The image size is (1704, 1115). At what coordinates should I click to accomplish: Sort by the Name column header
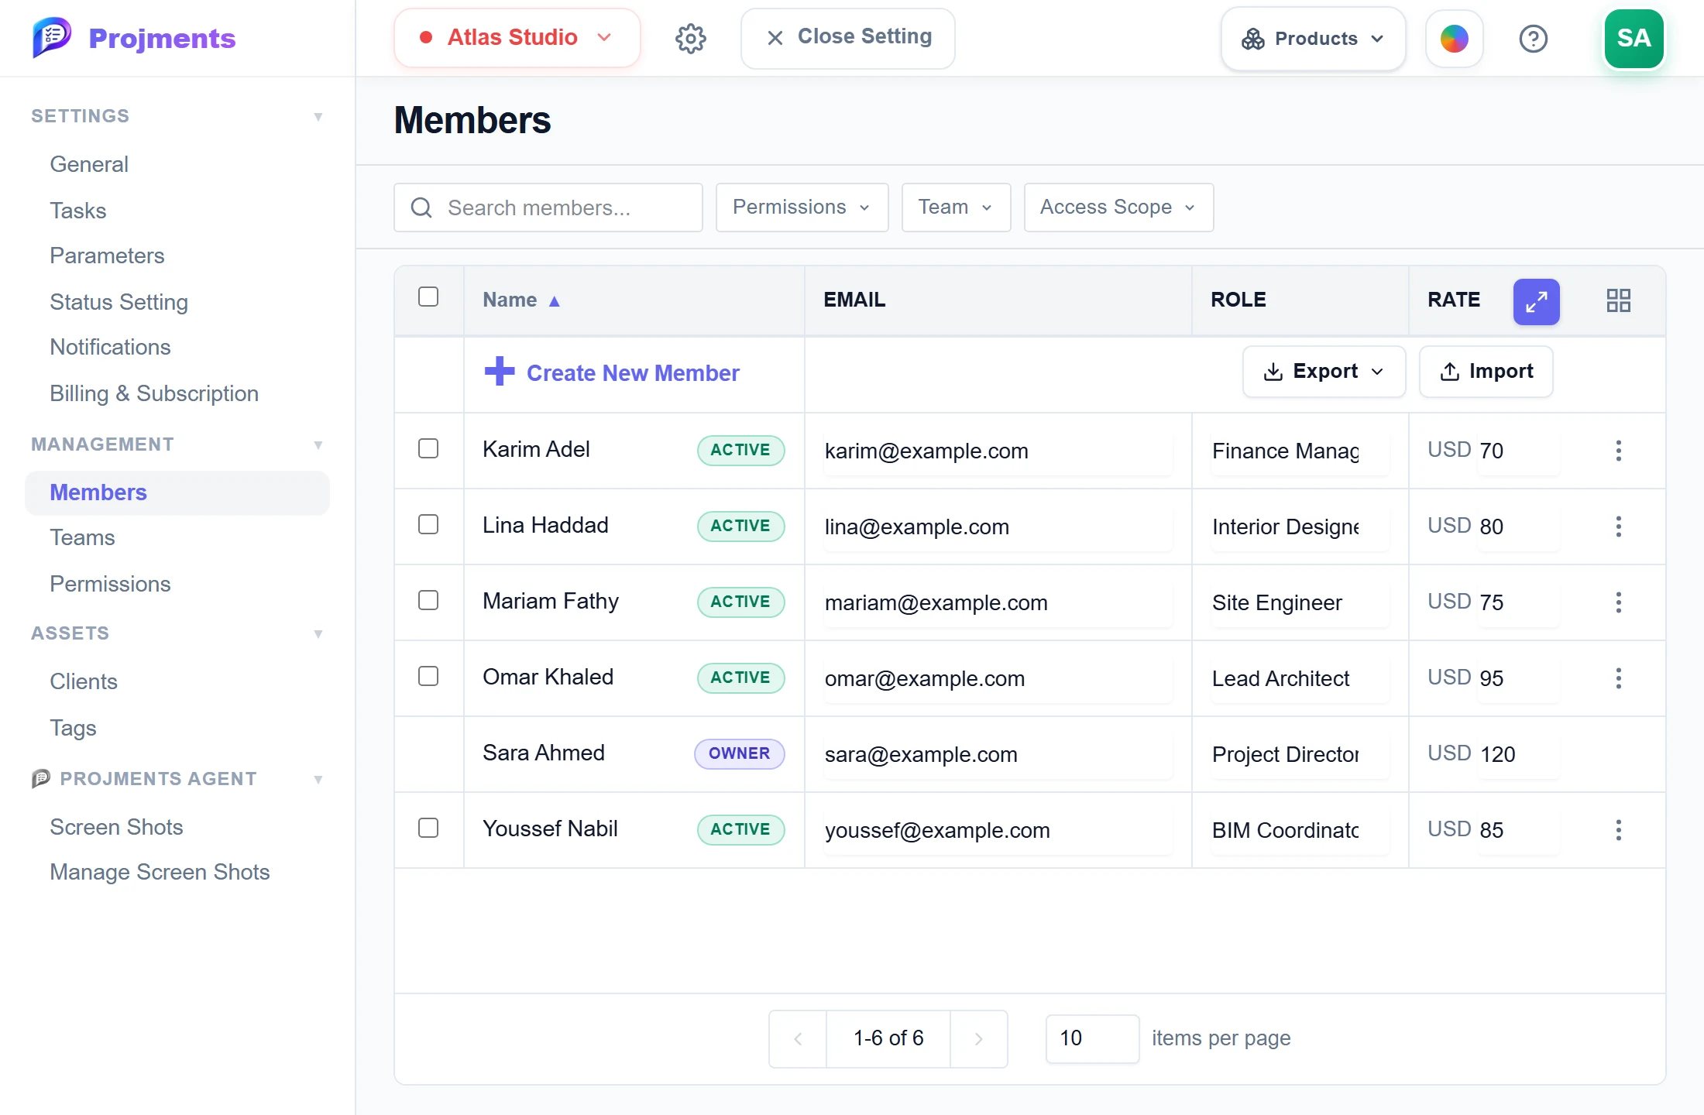tap(520, 300)
